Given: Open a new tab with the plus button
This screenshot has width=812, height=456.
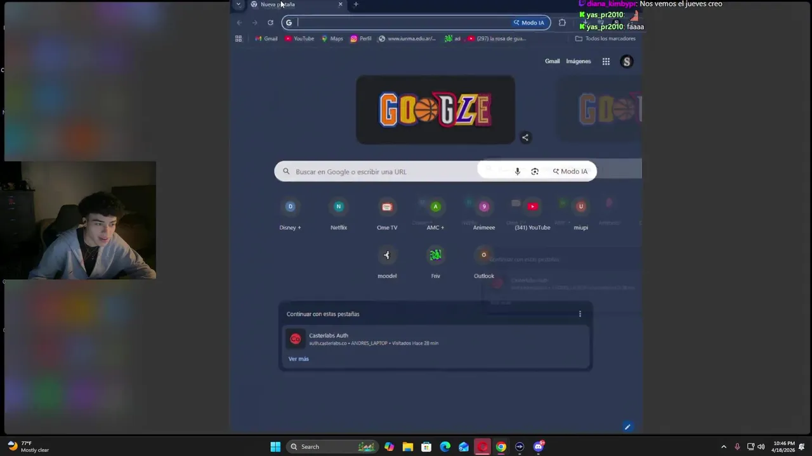Looking at the screenshot, I should (356, 4).
